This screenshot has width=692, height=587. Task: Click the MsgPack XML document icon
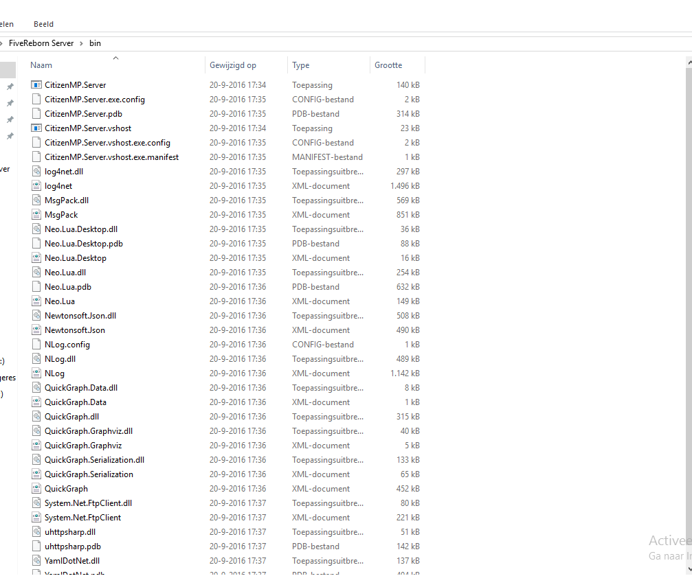(36, 215)
